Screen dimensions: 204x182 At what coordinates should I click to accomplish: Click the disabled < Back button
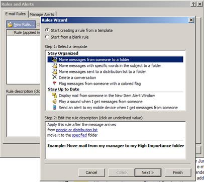pyautogui.click(x=122, y=172)
